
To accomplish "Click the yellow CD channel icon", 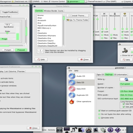I will point(125,14).
